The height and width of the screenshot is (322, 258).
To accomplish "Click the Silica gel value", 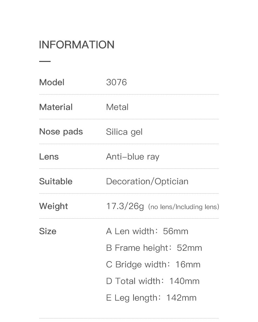I will [124, 132].
